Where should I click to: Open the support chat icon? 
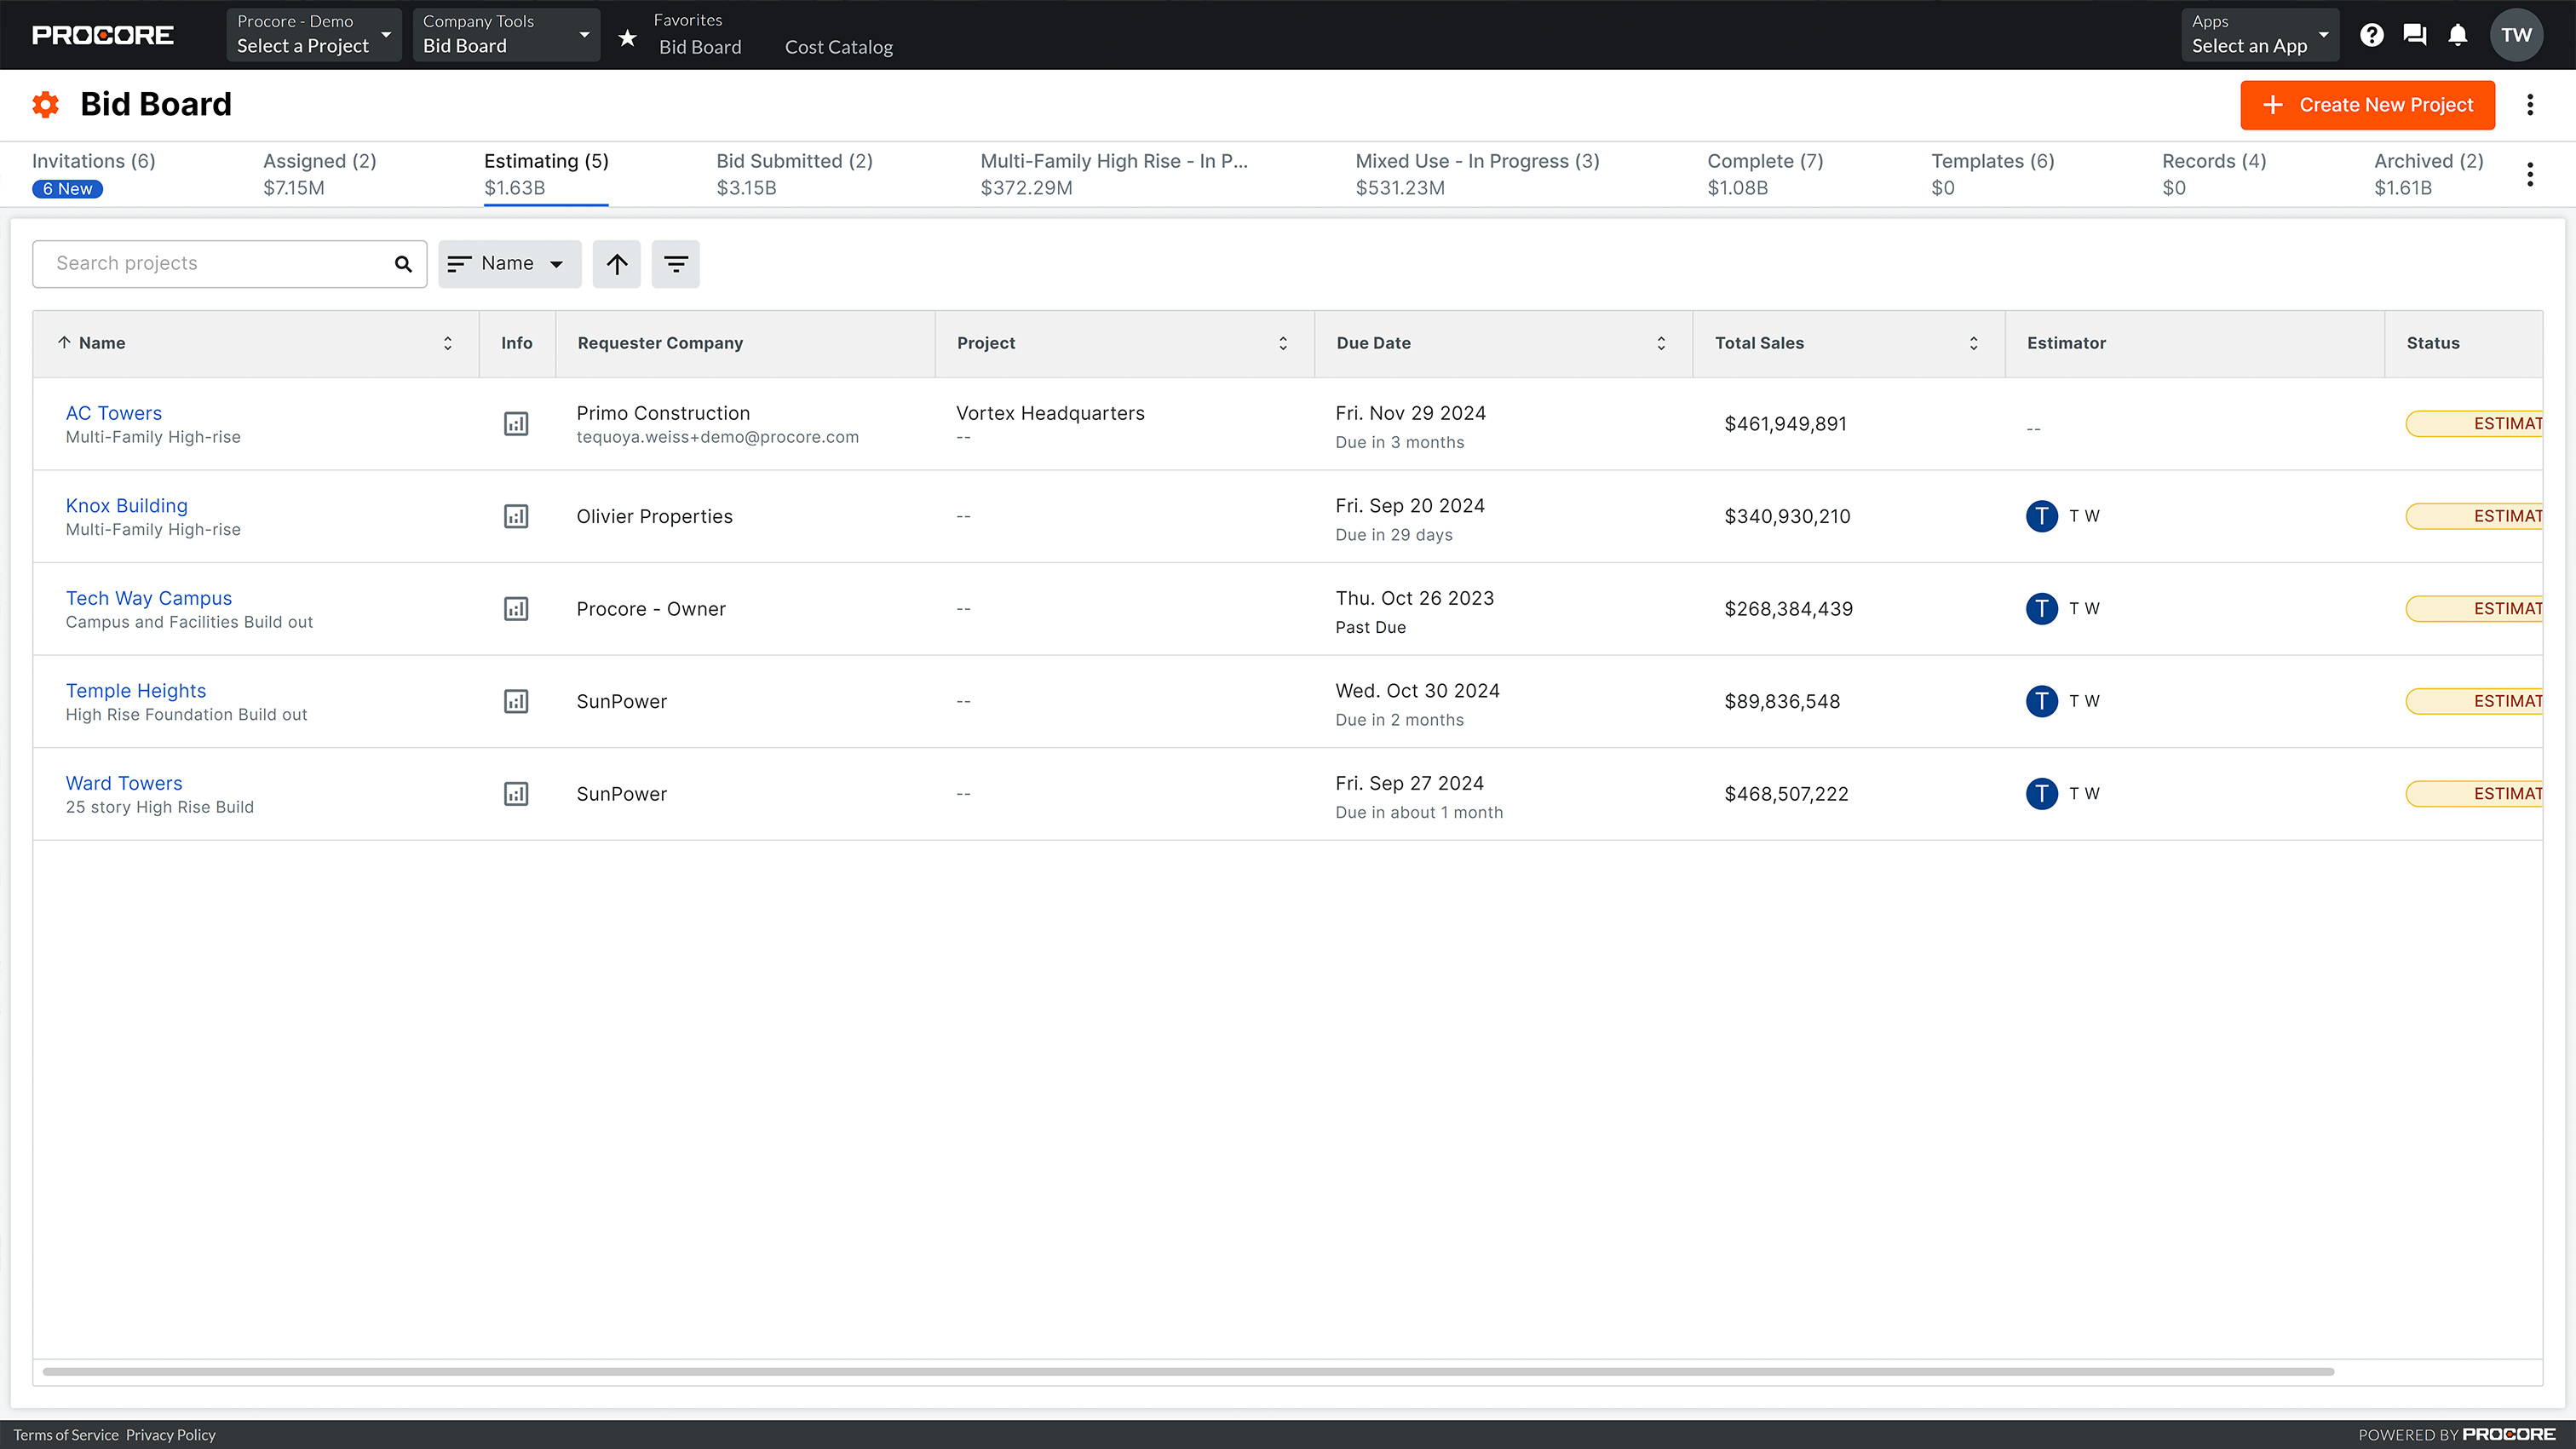(x=2414, y=34)
